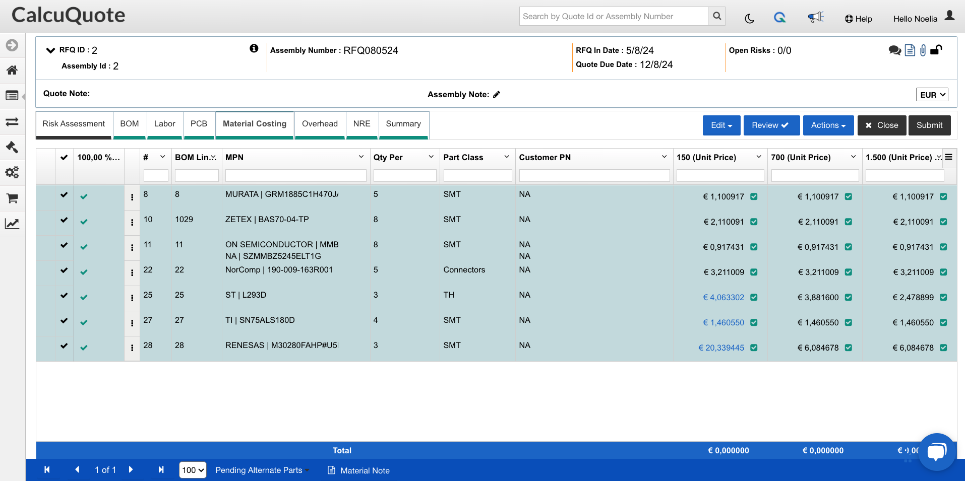Go to first page
Viewport: 965px width, 481px height.
(x=47, y=470)
